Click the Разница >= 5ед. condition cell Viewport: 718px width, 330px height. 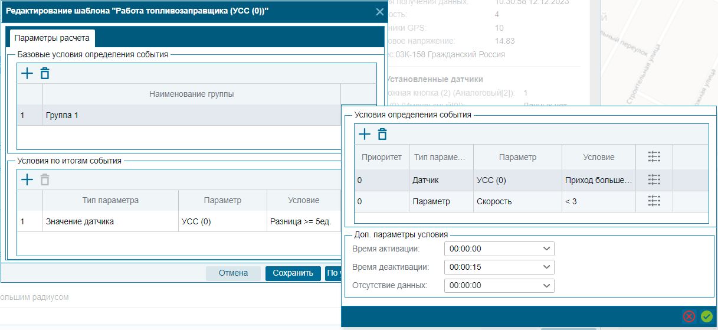point(304,222)
